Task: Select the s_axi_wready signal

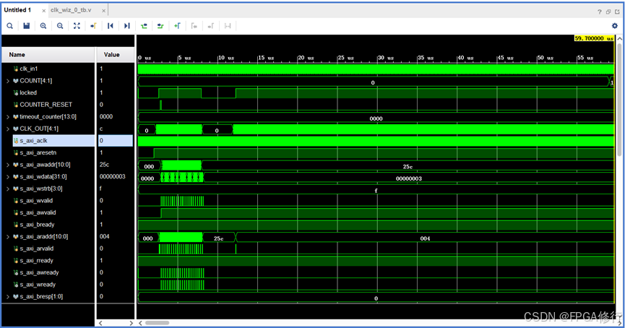Action: click(x=38, y=284)
